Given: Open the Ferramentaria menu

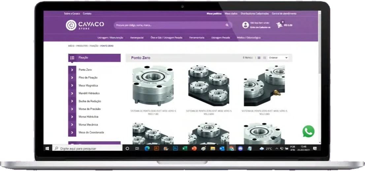Looking at the screenshot, I should (x=197, y=38).
